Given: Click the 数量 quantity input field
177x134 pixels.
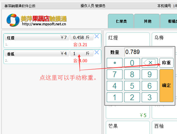Looking at the screenshot, I should pyautogui.click(x=148, y=52).
